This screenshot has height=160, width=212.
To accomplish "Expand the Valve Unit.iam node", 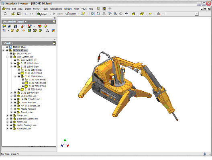I will click(x=8, y=129).
